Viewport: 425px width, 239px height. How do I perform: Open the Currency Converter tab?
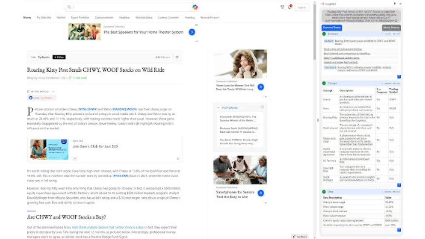[168, 17]
